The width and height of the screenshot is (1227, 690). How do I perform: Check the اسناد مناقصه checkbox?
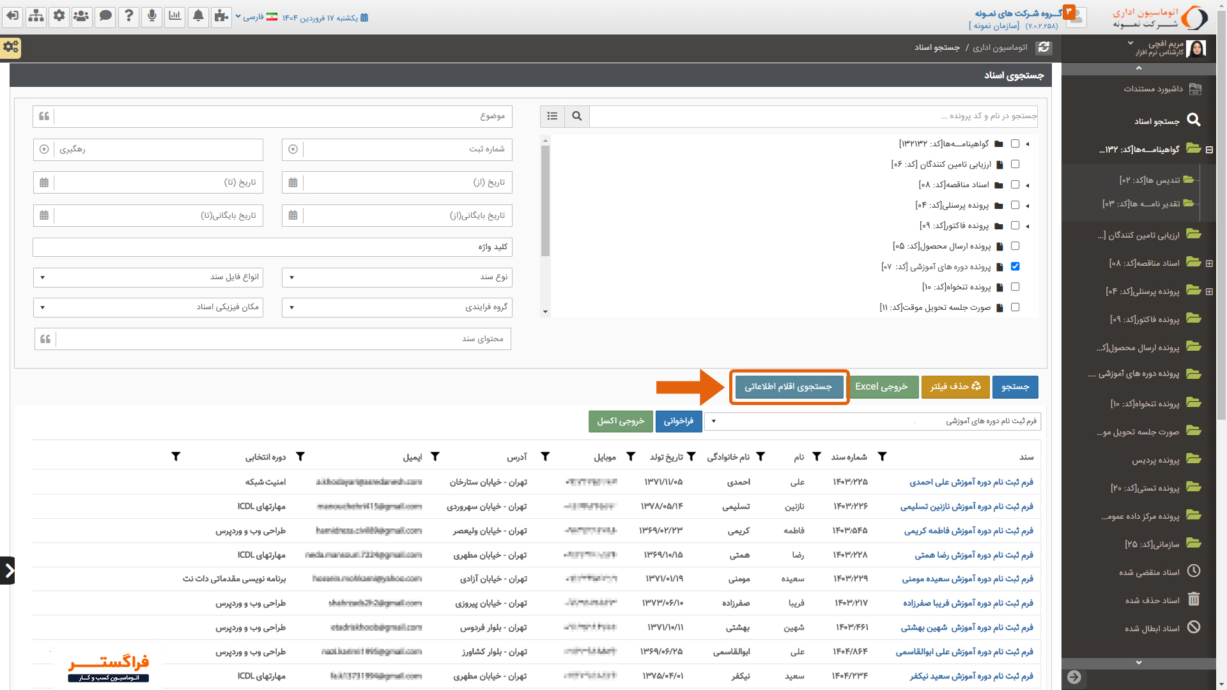click(1015, 185)
